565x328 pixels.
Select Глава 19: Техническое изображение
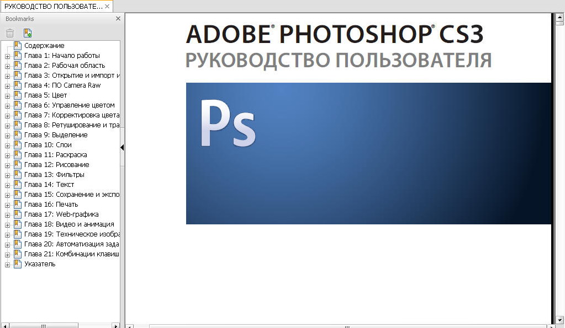(72, 234)
